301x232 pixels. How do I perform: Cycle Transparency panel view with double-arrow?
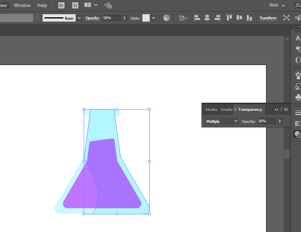tap(236, 109)
